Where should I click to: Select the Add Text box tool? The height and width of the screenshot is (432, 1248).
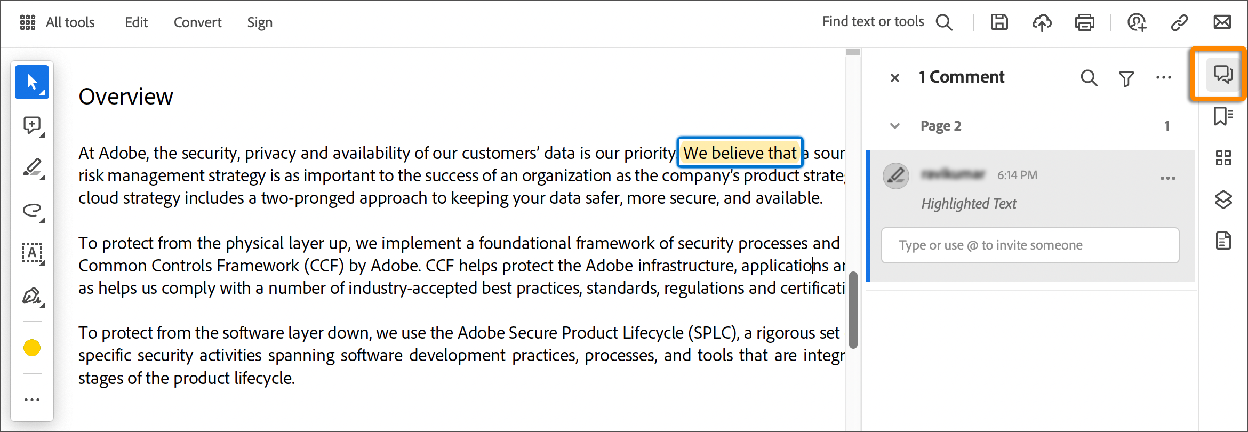click(33, 253)
